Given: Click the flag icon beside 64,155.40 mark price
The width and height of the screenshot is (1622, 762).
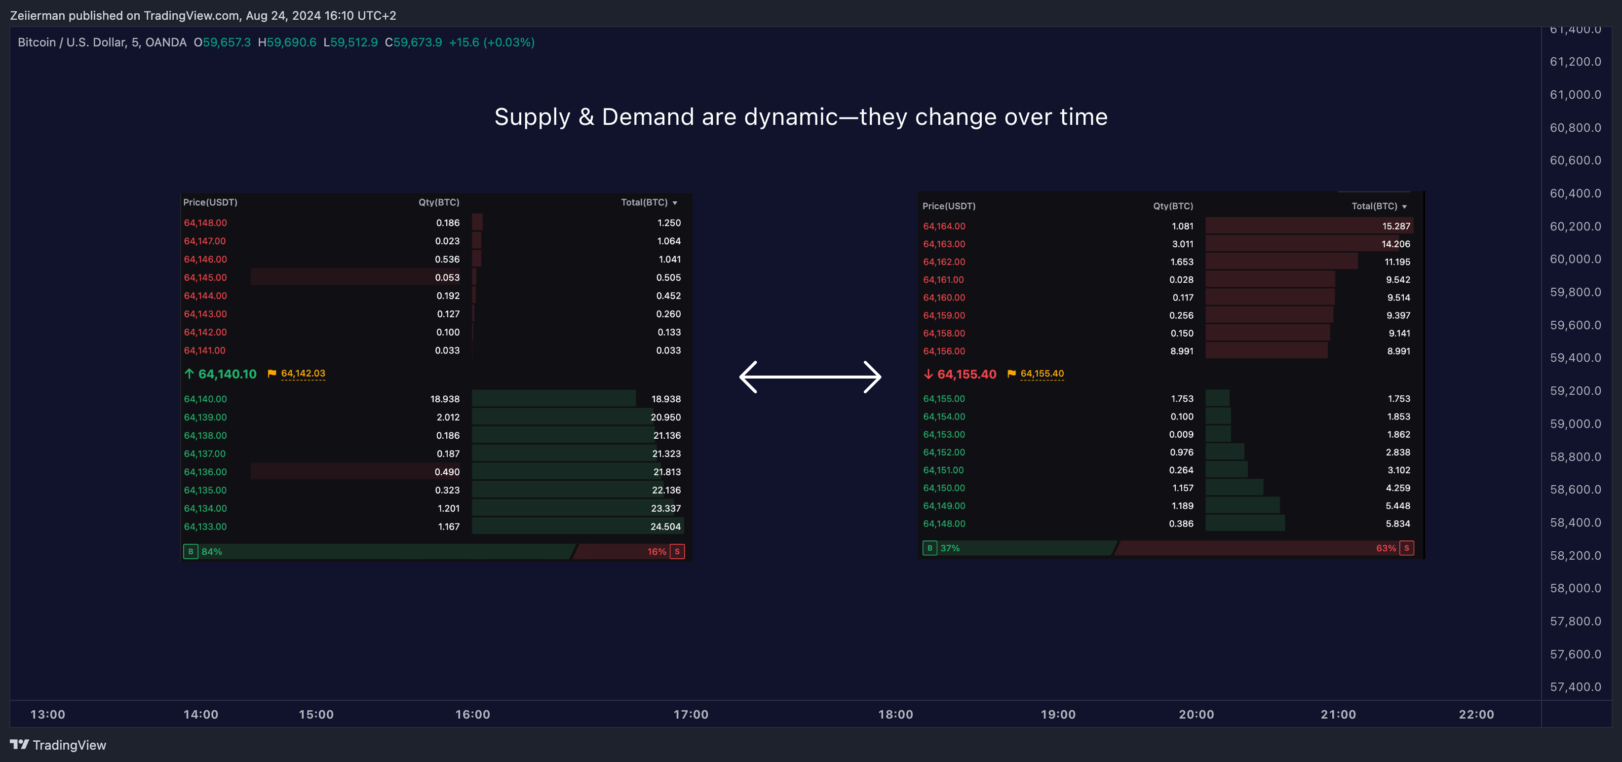Looking at the screenshot, I should [1011, 374].
